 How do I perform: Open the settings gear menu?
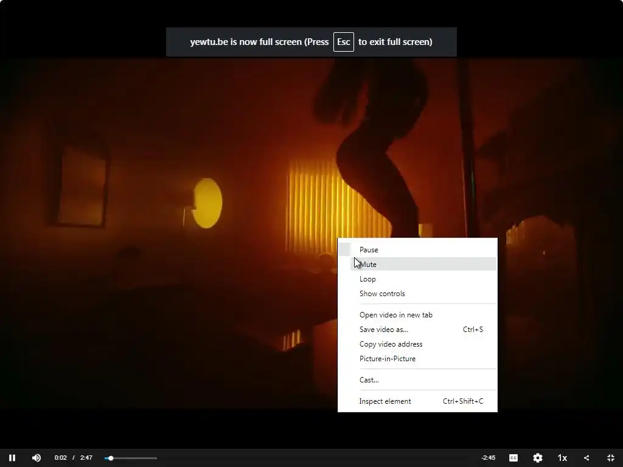pyautogui.click(x=538, y=458)
